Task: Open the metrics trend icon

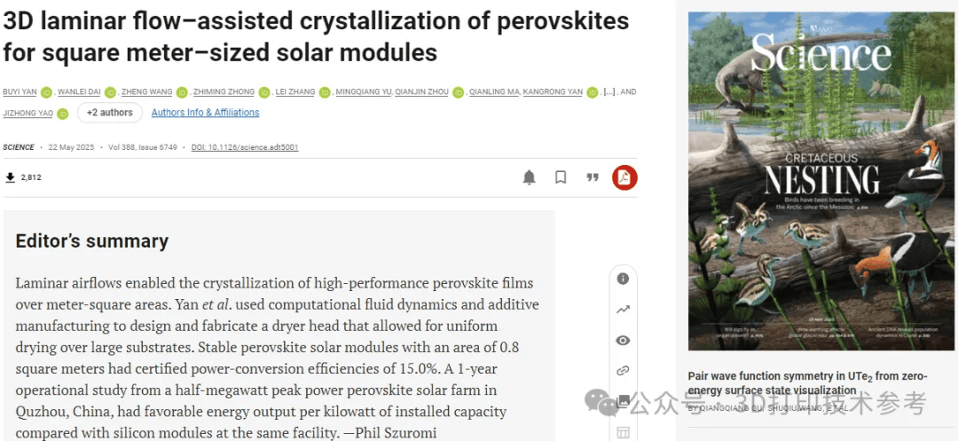Action: [x=623, y=310]
